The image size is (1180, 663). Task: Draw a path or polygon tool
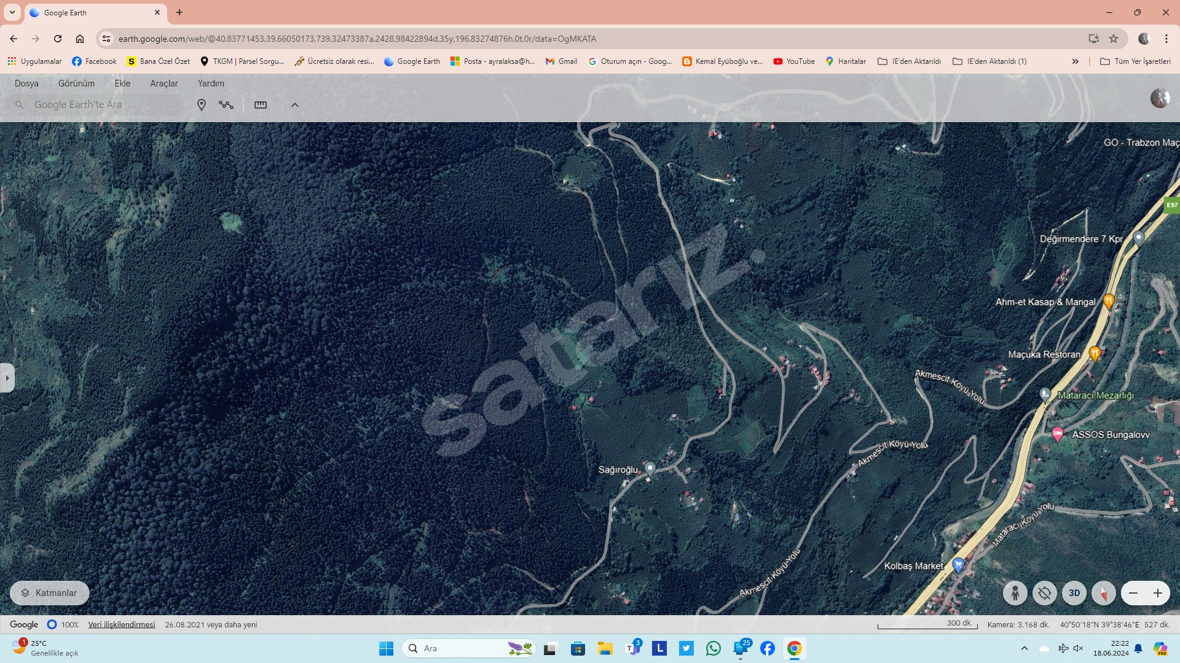click(x=226, y=105)
